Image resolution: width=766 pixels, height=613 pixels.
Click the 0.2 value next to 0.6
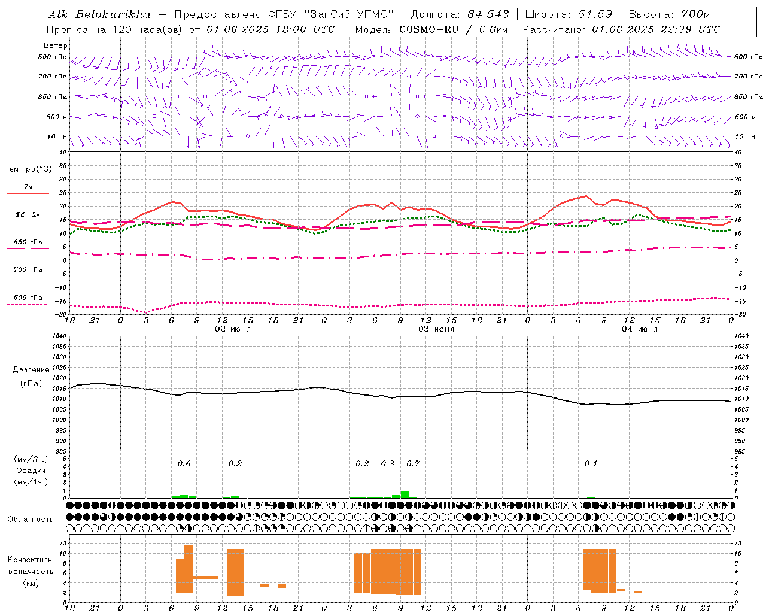pyautogui.click(x=235, y=463)
